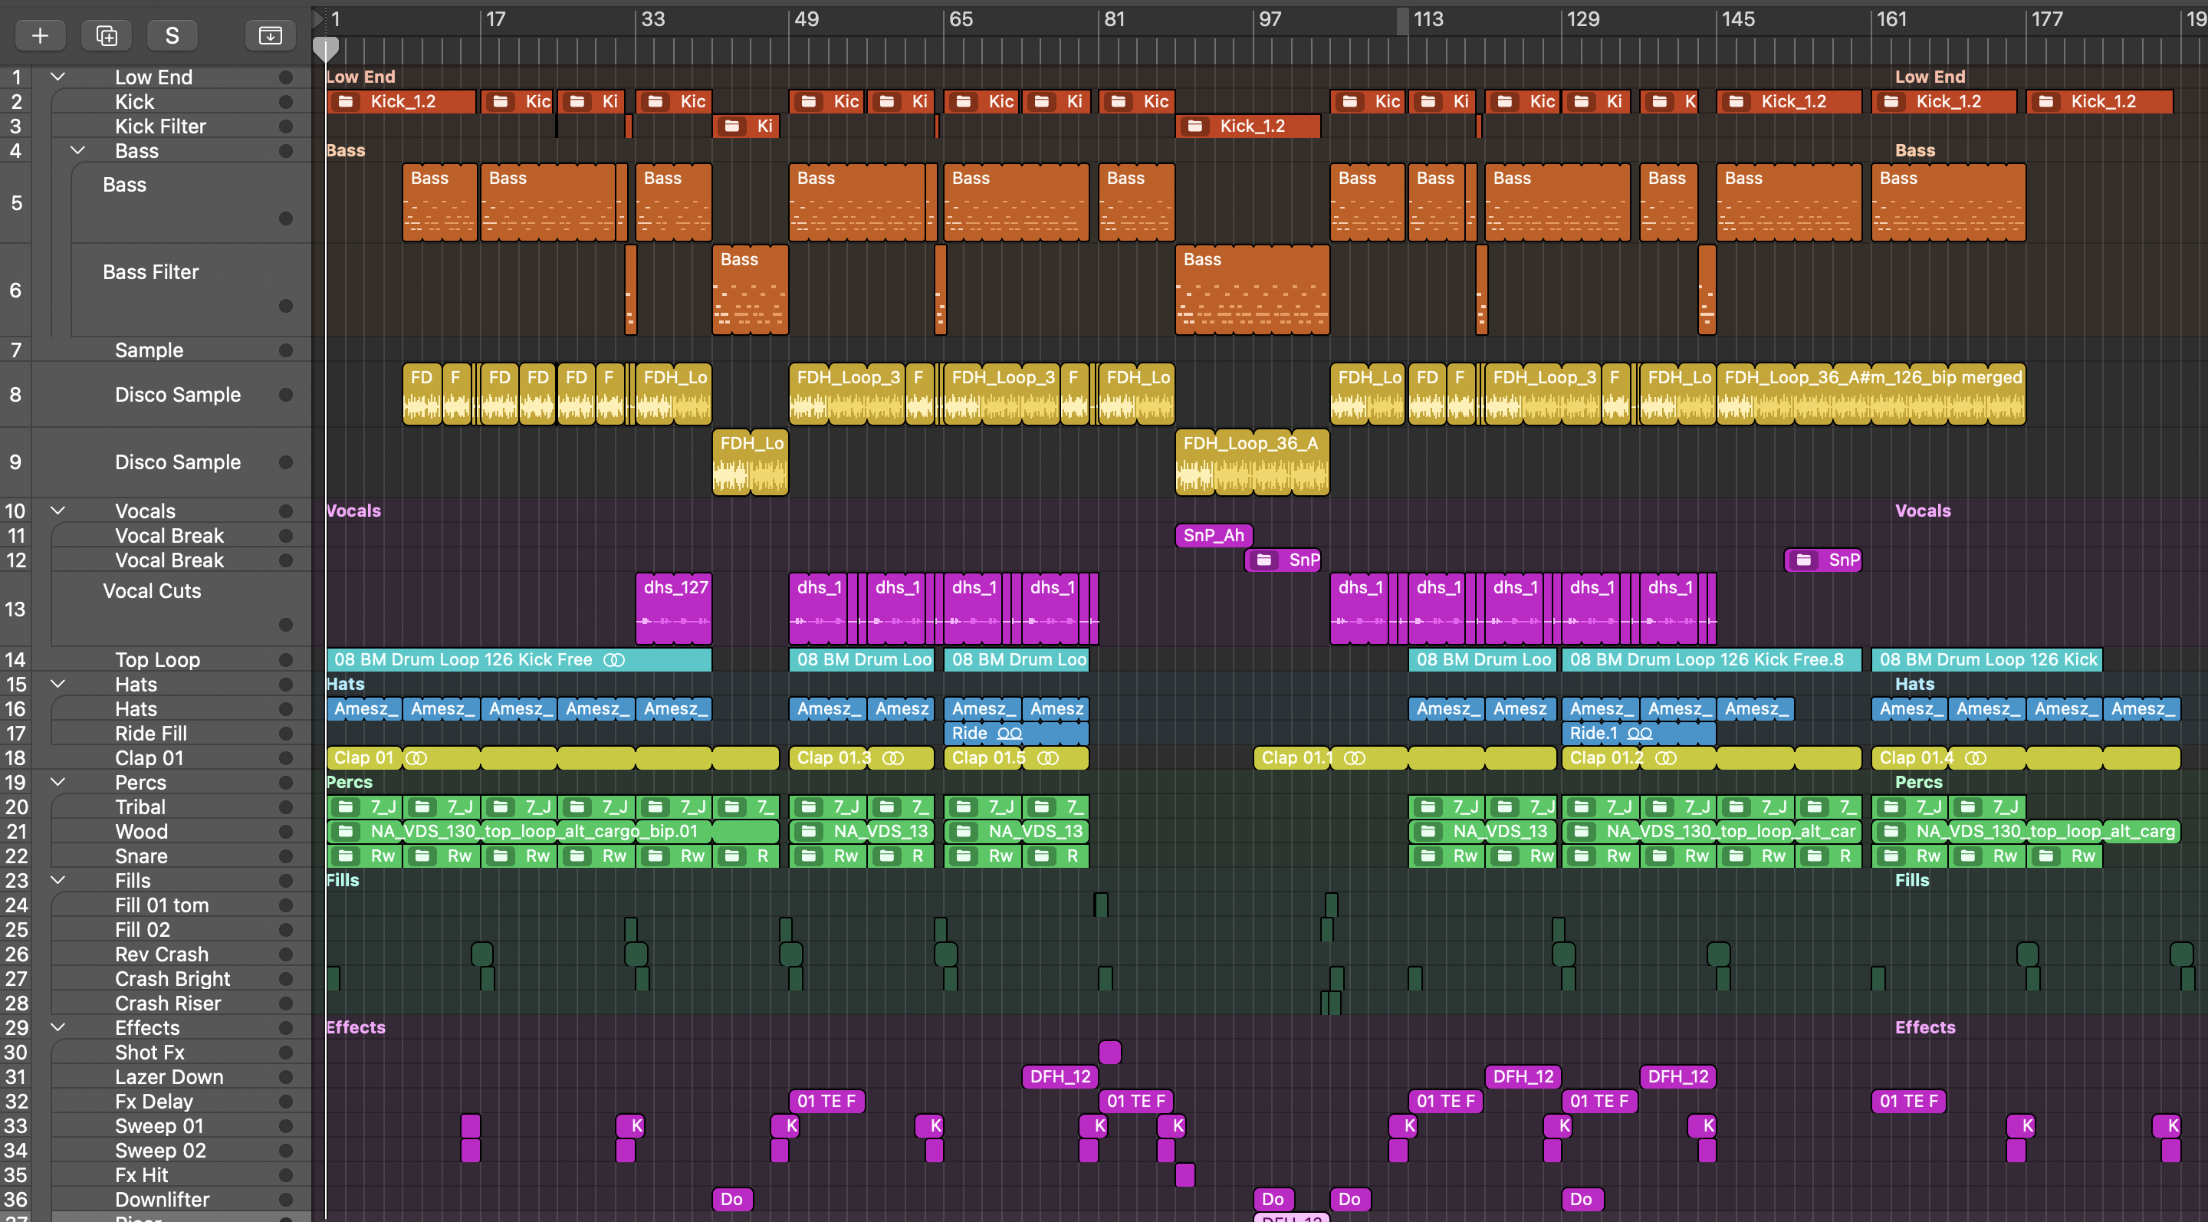Click loop icon on Ride region
This screenshot has width=2208, height=1222.
(x=1010, y=734)
